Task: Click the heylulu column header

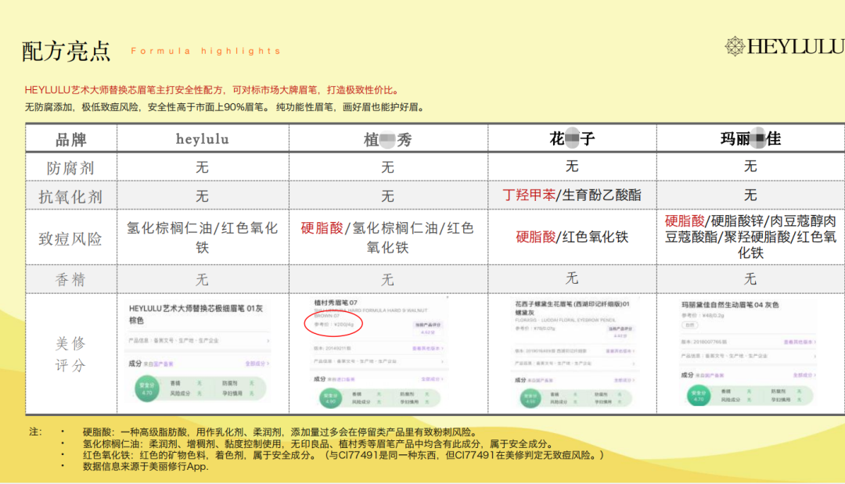Action: (x=203, y=139)
